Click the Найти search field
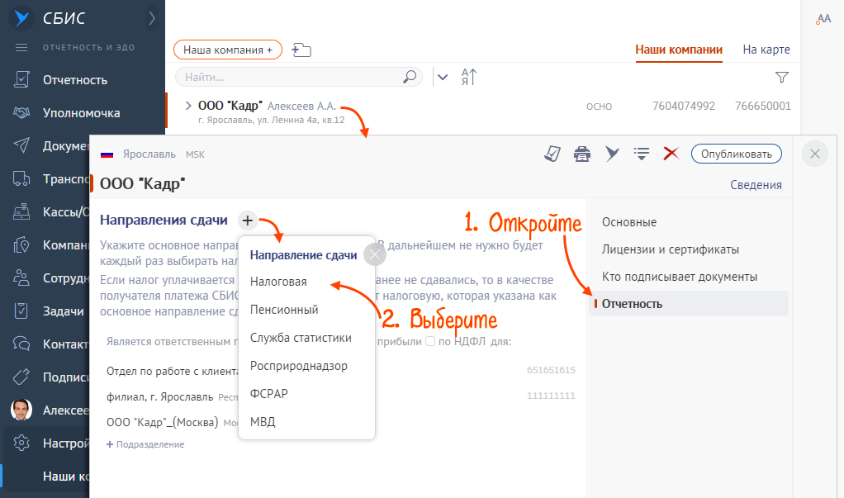 (x=289, y=77)
